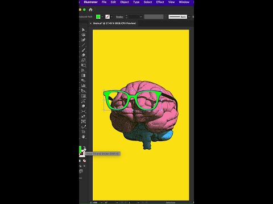Select the Pen tool
The width and height of the screenshot is (273, 204).
[x=84, y=40]
